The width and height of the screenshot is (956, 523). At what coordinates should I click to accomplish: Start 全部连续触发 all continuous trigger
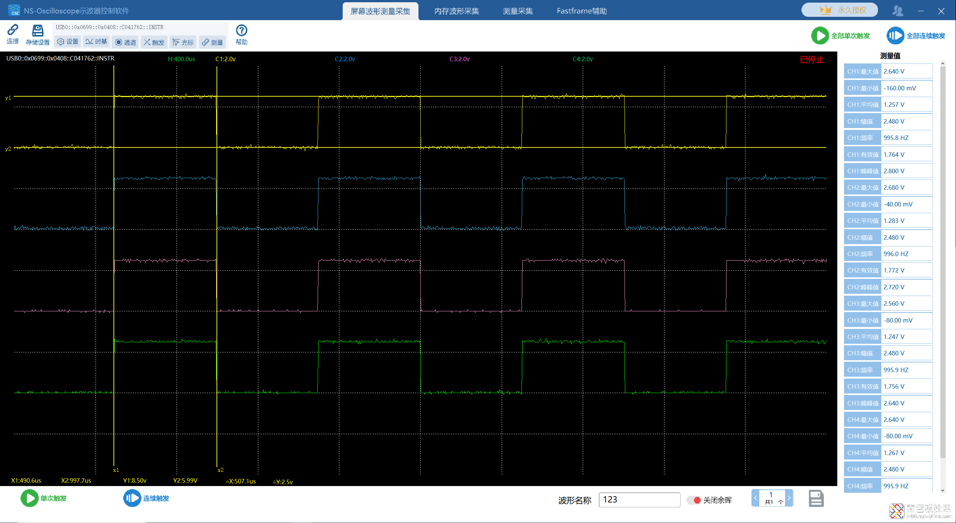916,36
